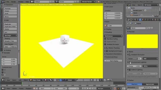Screen dimensions: 161x90
Task: Select the Approximate gather method
Action: click(x=150, y=84)
